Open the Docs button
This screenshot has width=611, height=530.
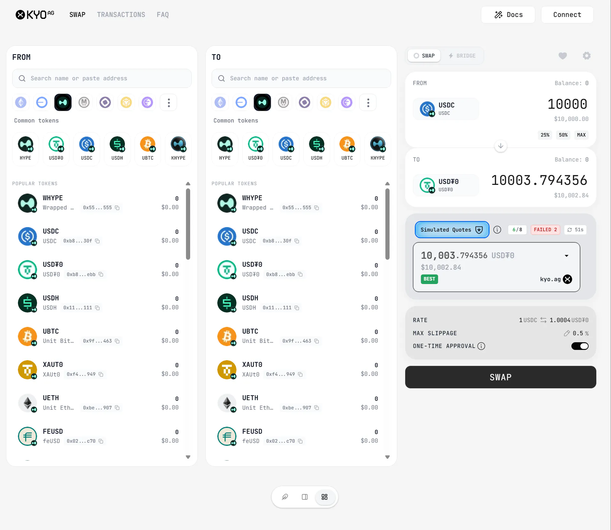tap(508, 15)
